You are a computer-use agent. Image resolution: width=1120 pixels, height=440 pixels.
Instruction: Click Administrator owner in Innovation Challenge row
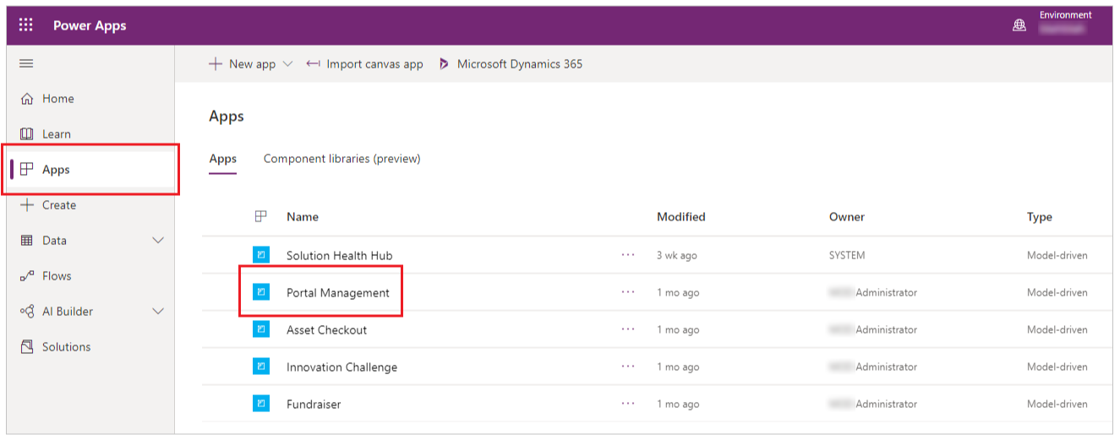(886, 367)
